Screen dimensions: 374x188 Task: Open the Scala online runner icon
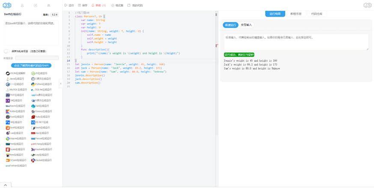pyautogui.click(x=8, y=150)
